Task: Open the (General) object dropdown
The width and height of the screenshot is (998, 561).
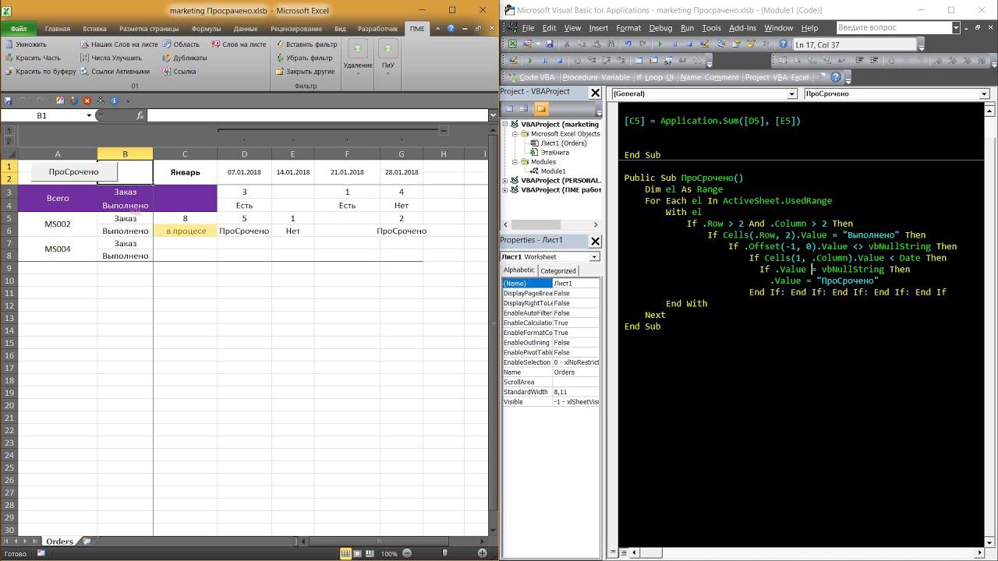Action: 792,93
